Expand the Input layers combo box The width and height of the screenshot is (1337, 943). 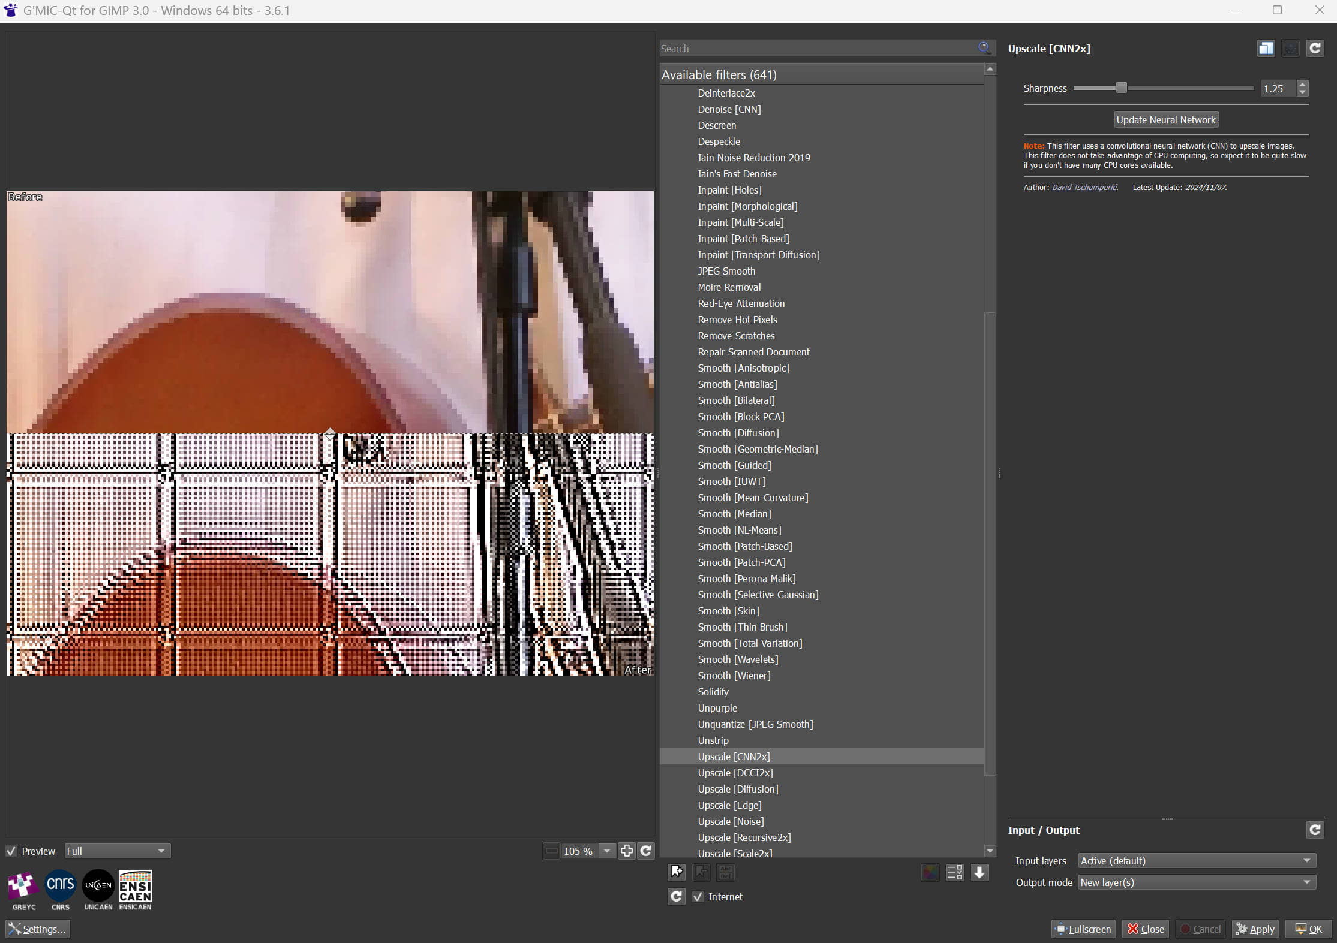pos(1196,861)
